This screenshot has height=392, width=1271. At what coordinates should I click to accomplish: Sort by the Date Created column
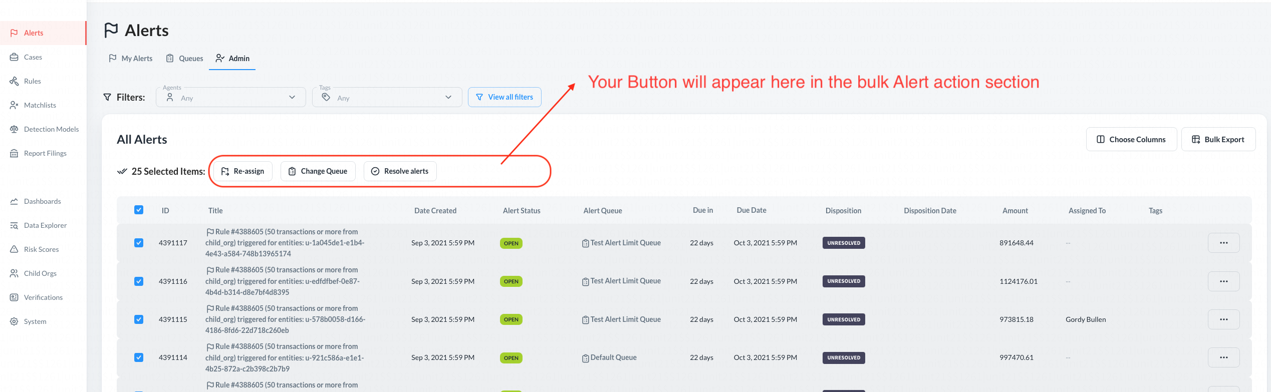(x=435, y=211)
